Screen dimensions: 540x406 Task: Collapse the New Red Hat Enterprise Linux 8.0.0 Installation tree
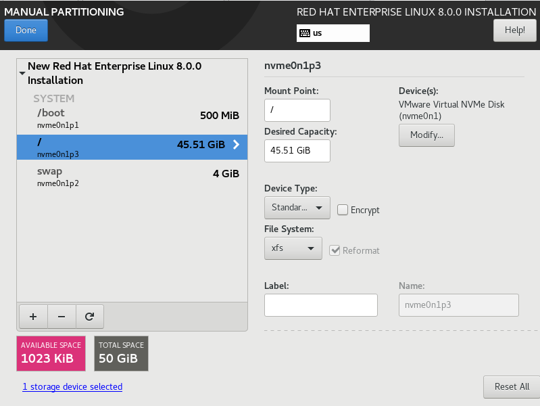pos(22,73)
